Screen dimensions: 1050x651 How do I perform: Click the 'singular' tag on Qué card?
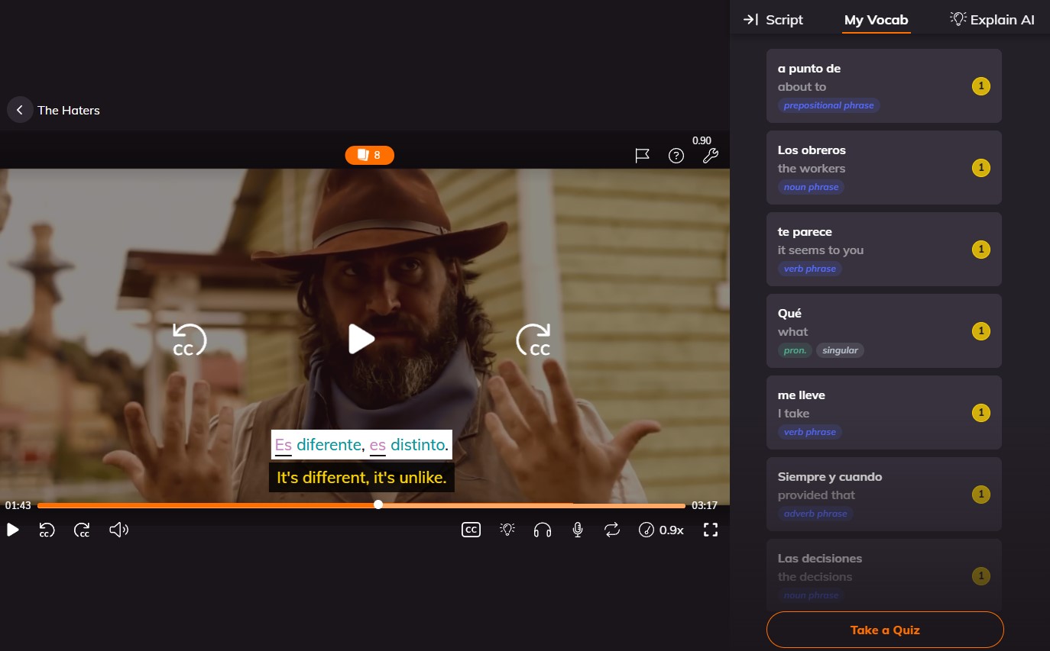click(x=840, y=350)
